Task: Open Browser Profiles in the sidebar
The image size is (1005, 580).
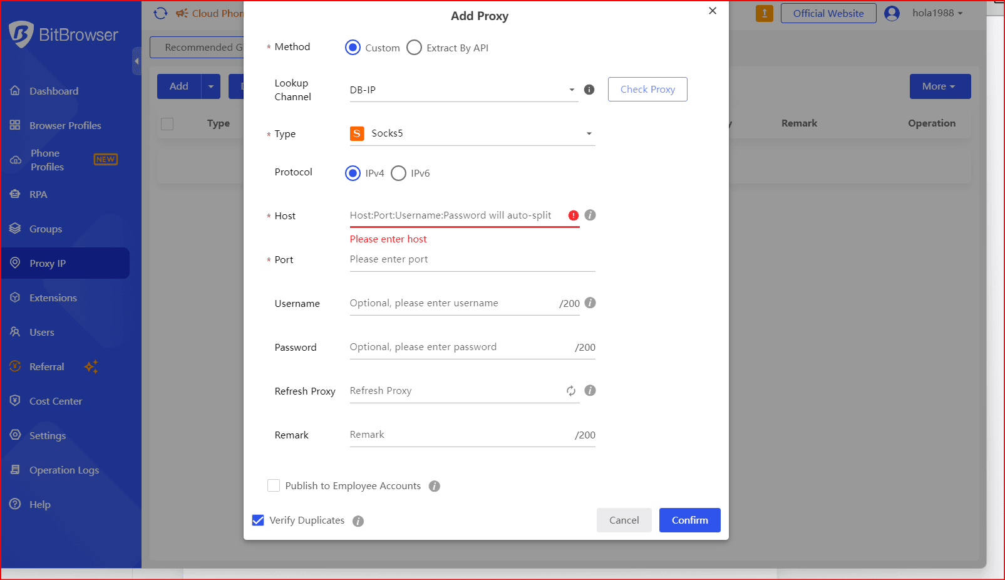Action: point(65,125)
